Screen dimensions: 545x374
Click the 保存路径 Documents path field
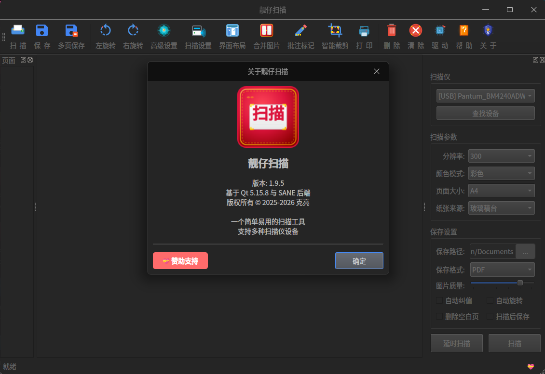pyautogui.click(x=492, y=252)
